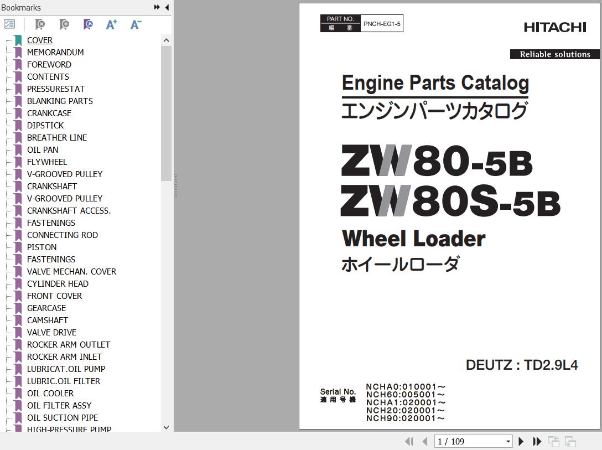Image resolution: width=602 pixels, height=450 pixels.
Task: Decrease bookmark text size with A-
Action: pos(136,24)
